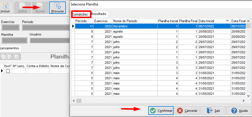Click the Planilha input field
The height and width of the screenshot is (117, 252).
click(14, 40)
